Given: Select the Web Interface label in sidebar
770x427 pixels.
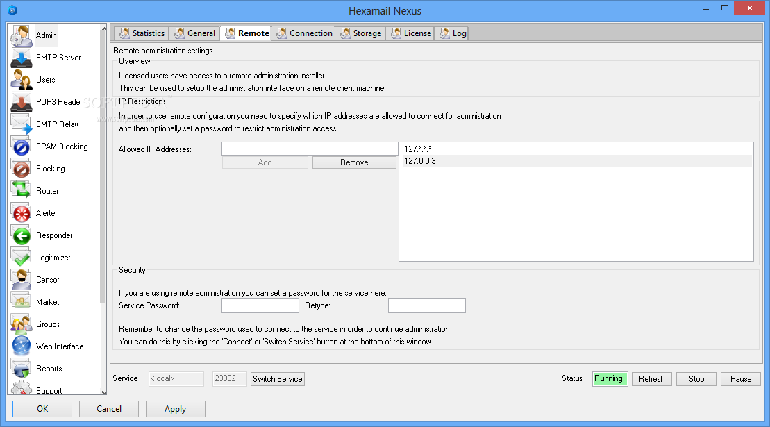Looking at the screenshot, I should 60,346.
